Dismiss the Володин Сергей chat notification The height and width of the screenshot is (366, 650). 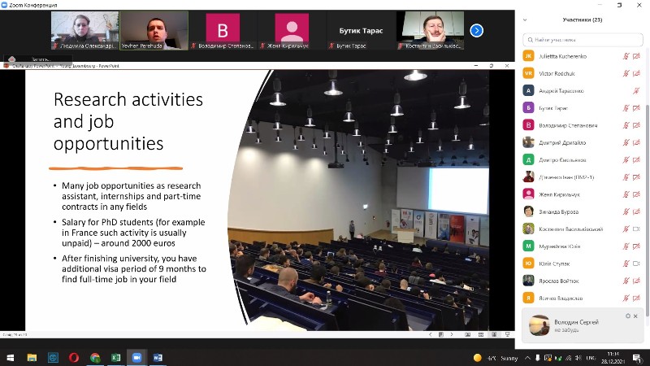[x=635, y=316]
